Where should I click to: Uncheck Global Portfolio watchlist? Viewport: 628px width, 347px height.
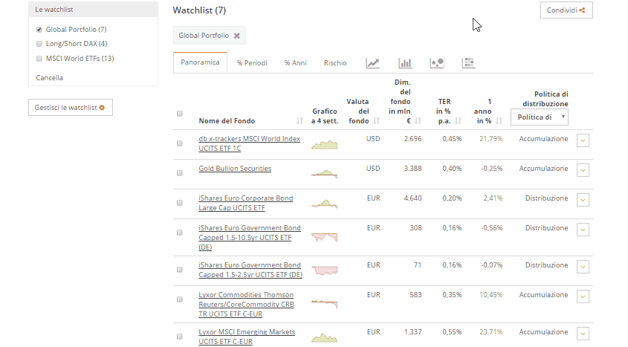pos(39,30)
